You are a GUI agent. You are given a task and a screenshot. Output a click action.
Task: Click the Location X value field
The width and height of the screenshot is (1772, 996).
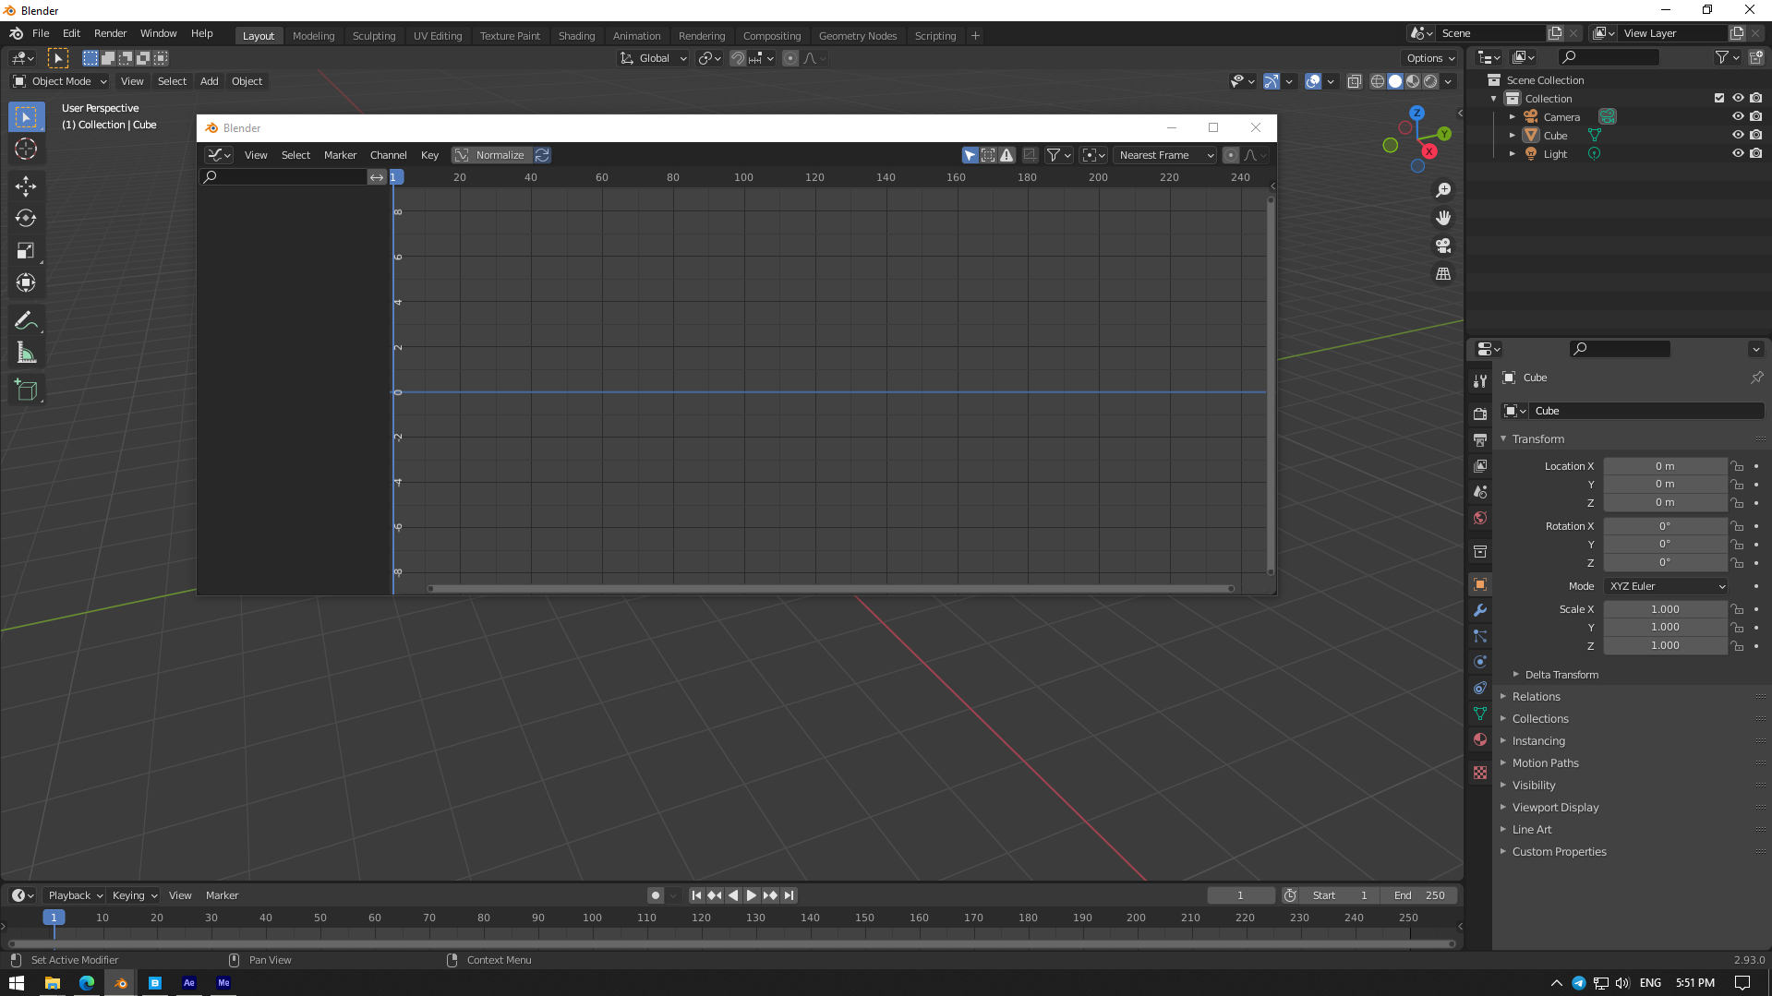pyautogui.click(x=1664, y=466)
